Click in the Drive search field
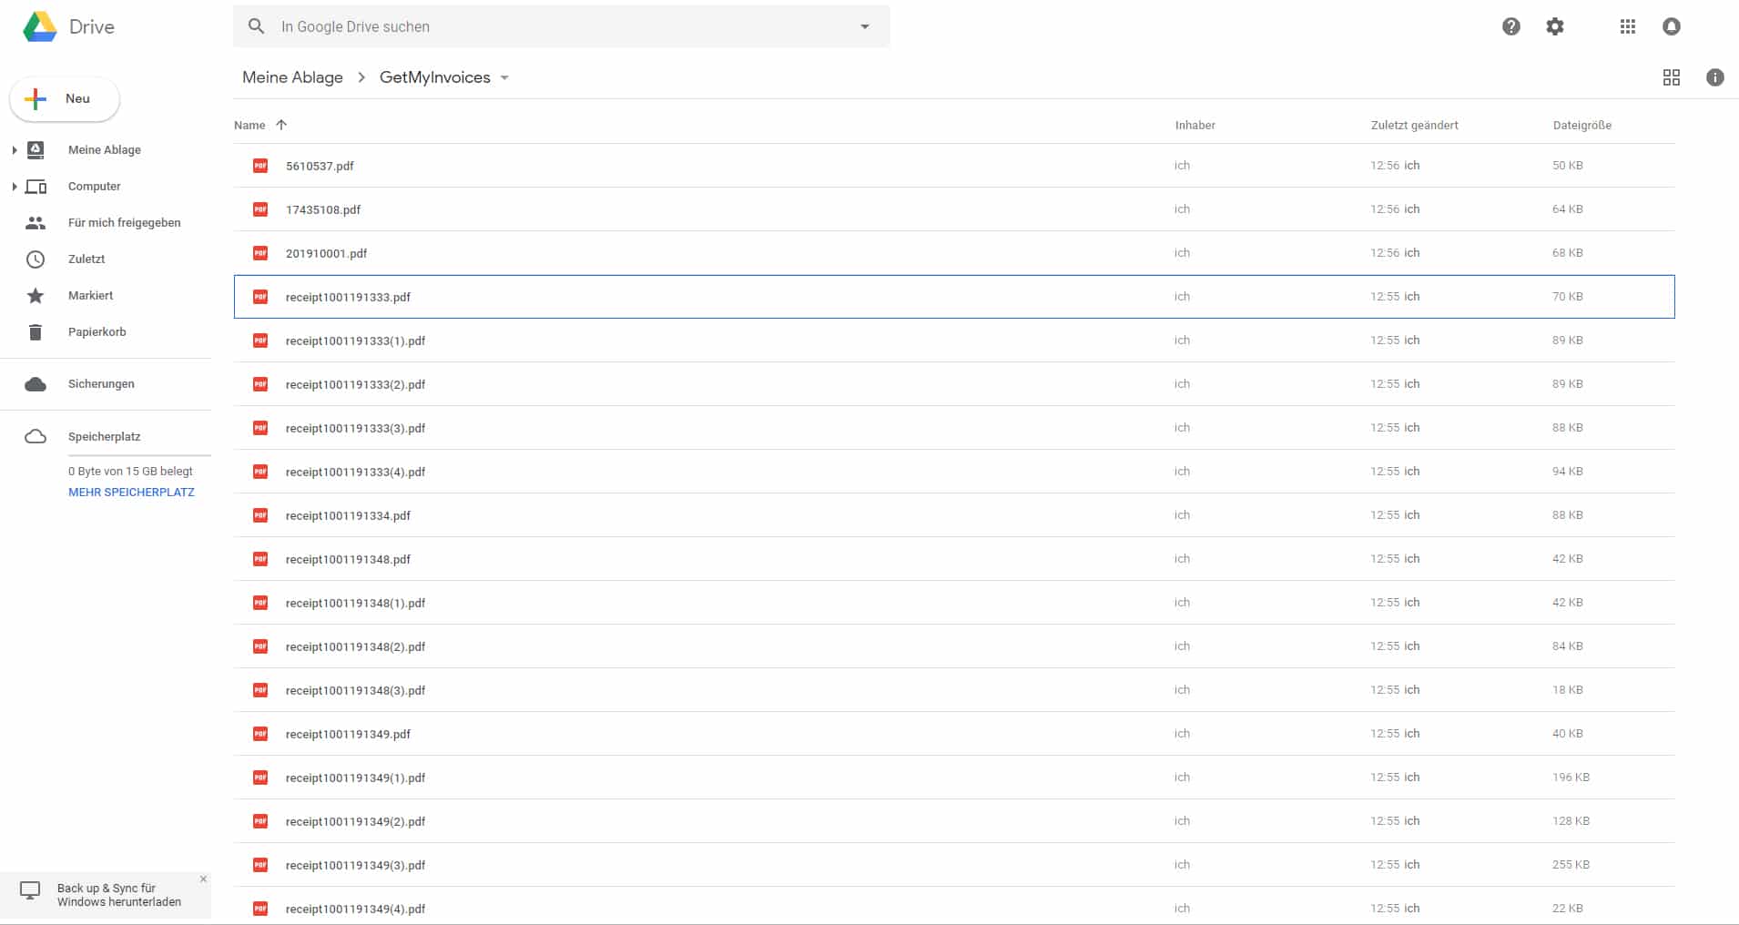 tap(561, 26)
